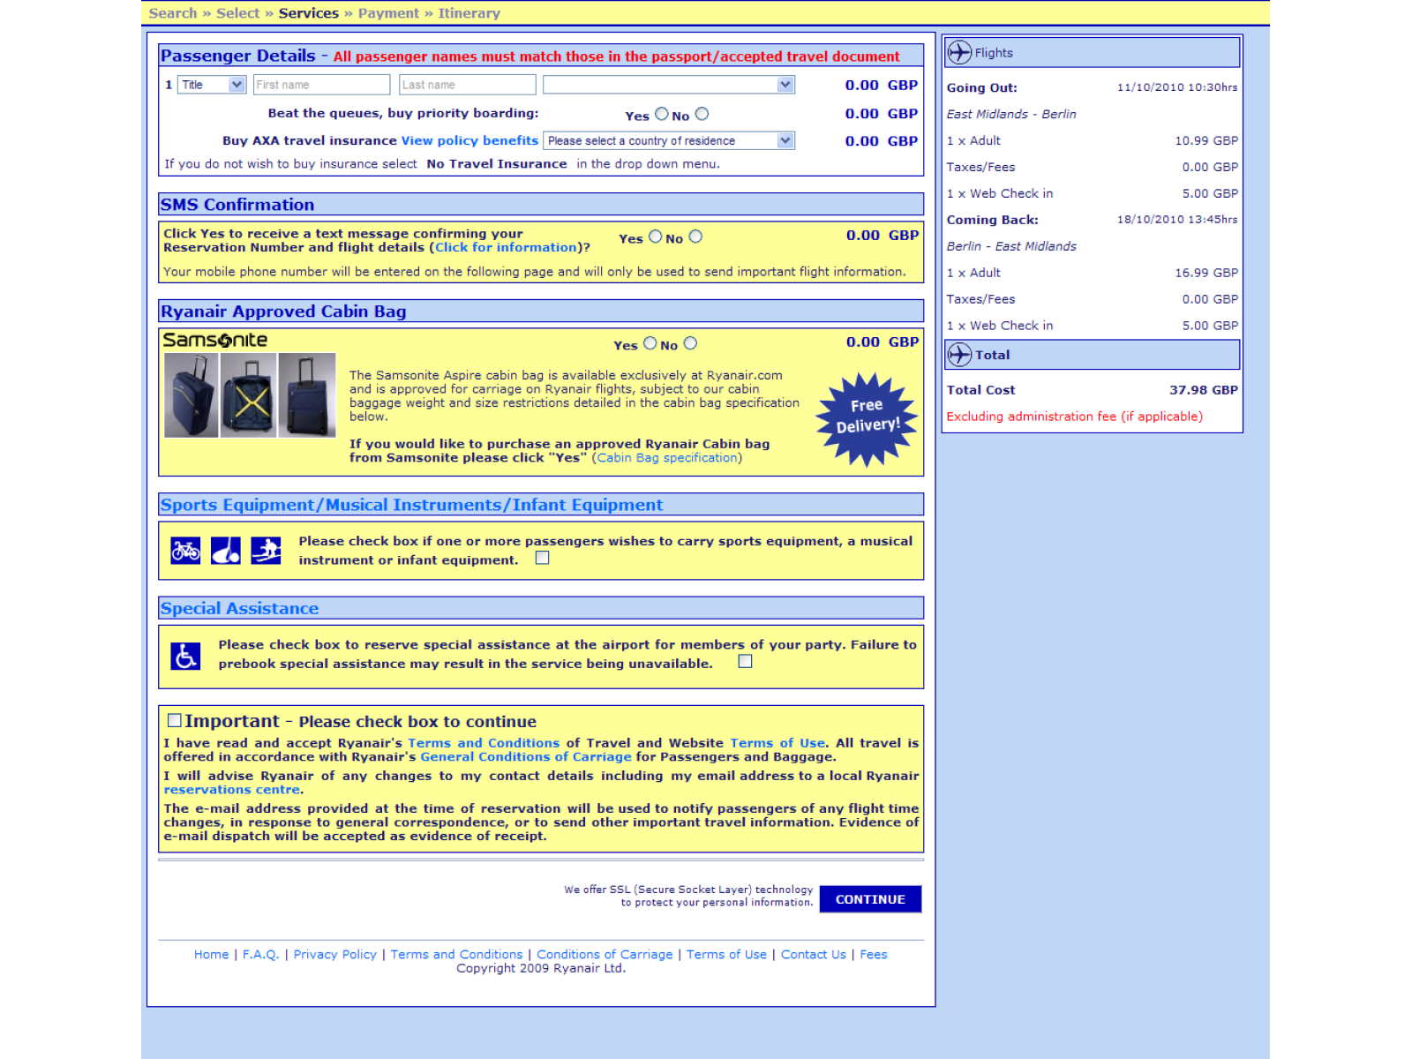
Task: Select Yes for Samsonite cabin bag
Action: coord(650,343)
